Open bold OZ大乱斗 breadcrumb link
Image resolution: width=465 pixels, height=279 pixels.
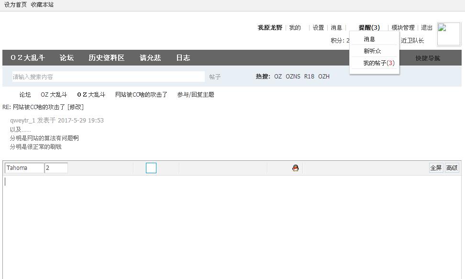click(x=91, y=95)
